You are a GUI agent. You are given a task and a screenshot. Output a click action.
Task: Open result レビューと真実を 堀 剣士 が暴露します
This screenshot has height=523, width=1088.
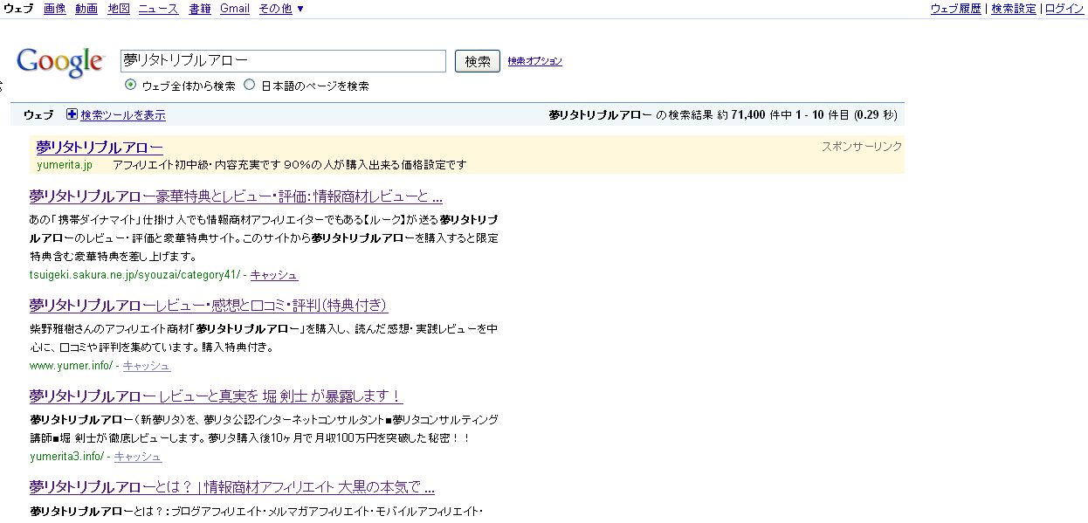(216, 396)
